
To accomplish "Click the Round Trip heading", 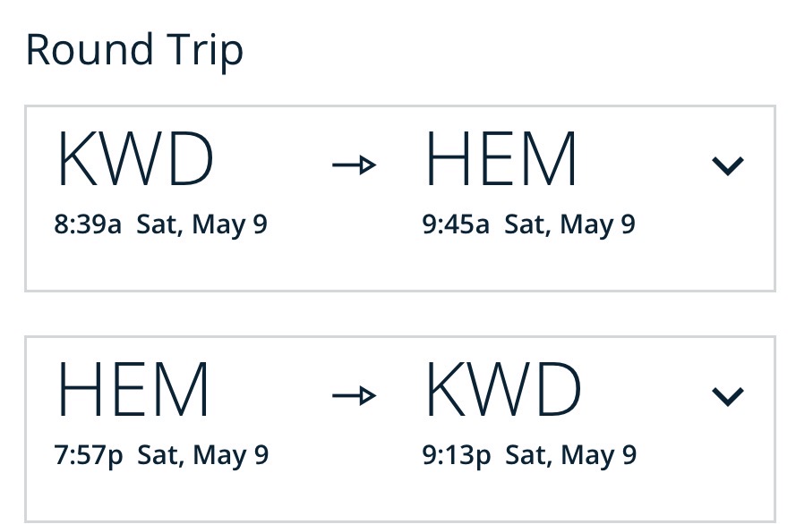I will coord(134,50).
